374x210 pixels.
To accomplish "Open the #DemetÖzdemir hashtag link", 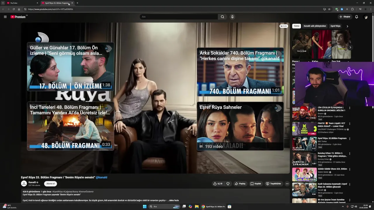I will point(86,192).
